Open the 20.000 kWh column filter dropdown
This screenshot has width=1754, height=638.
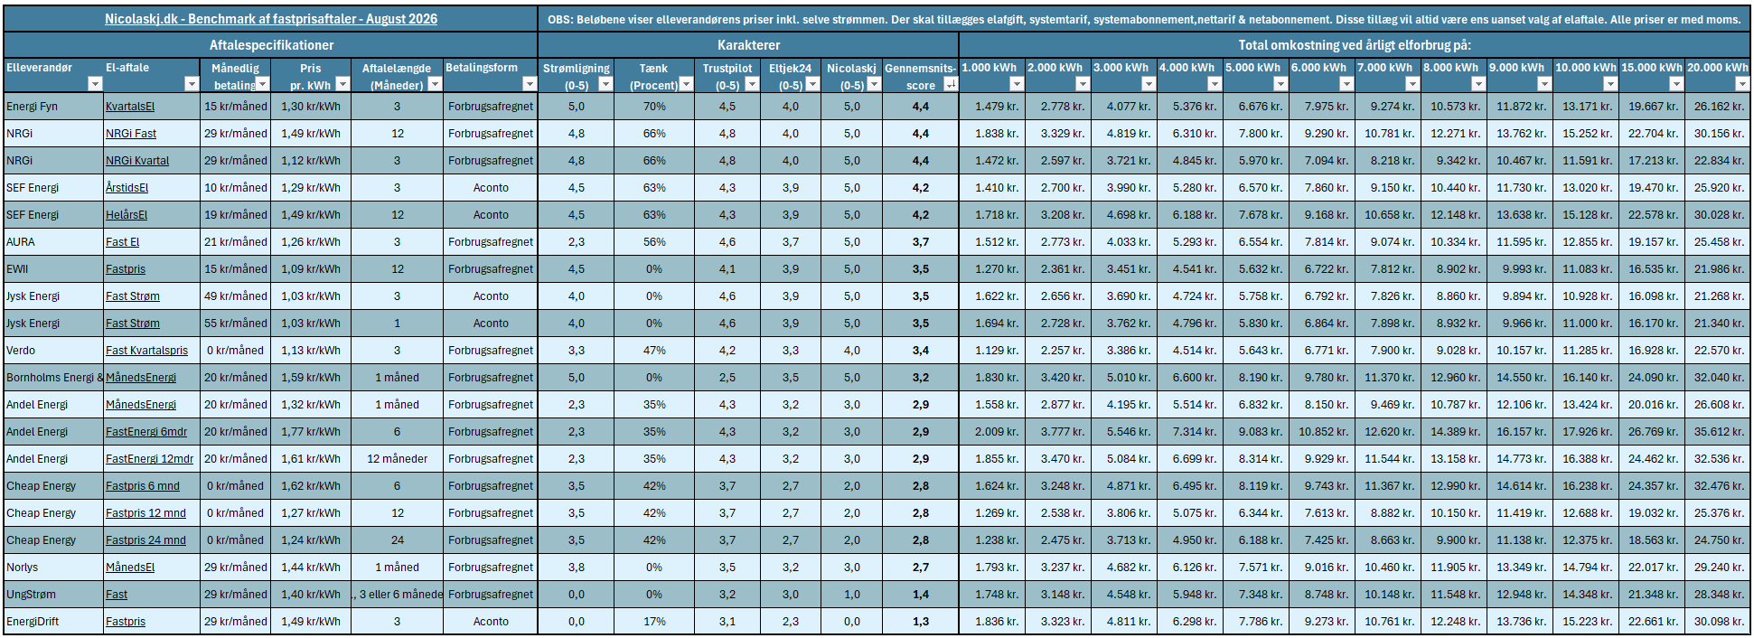click(1742, 84)
